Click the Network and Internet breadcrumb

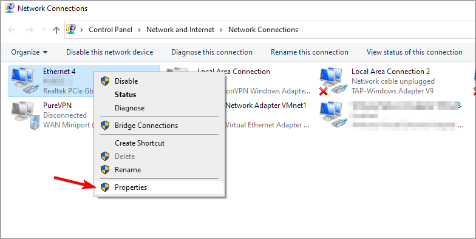coord(180,30)
